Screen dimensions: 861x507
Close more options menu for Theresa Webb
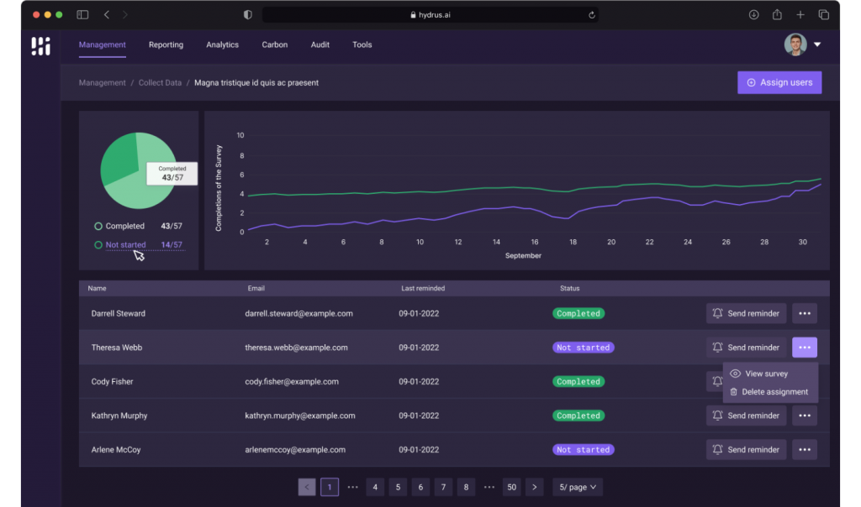[x=805, y=348]
